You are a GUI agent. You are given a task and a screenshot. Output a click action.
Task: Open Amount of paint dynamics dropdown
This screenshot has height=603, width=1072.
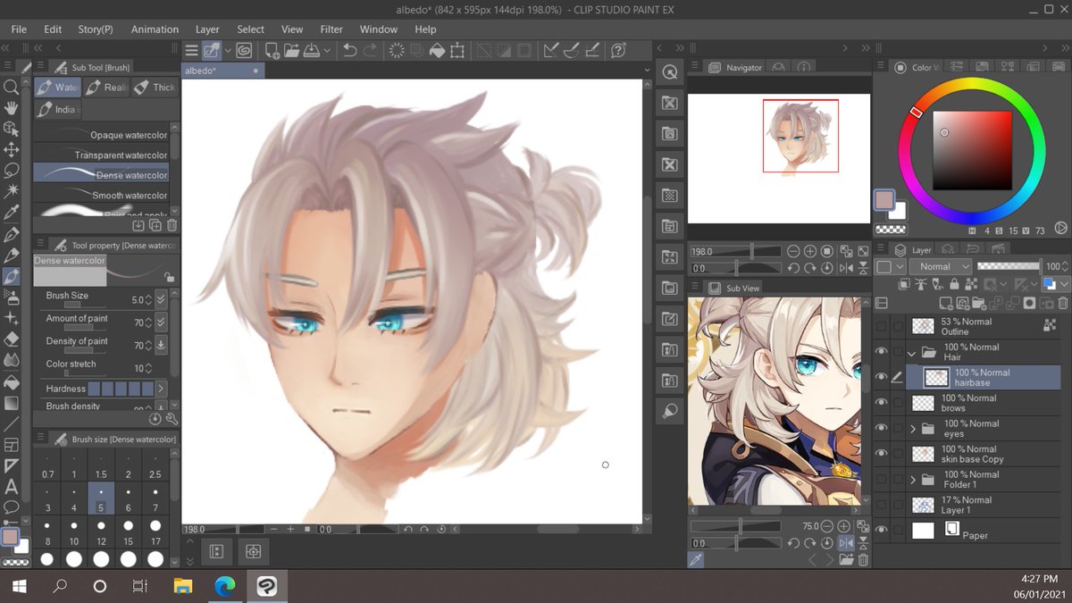(x=161, y=322)
